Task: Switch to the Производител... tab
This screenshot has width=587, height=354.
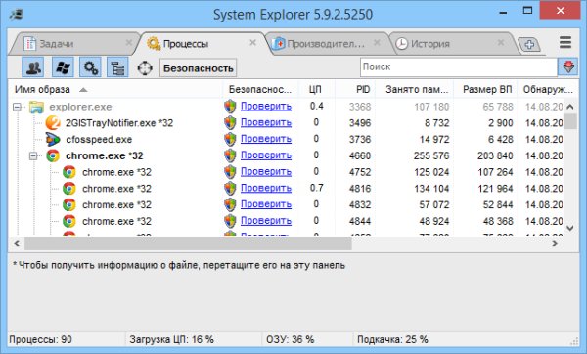Action: click(326, 44)
